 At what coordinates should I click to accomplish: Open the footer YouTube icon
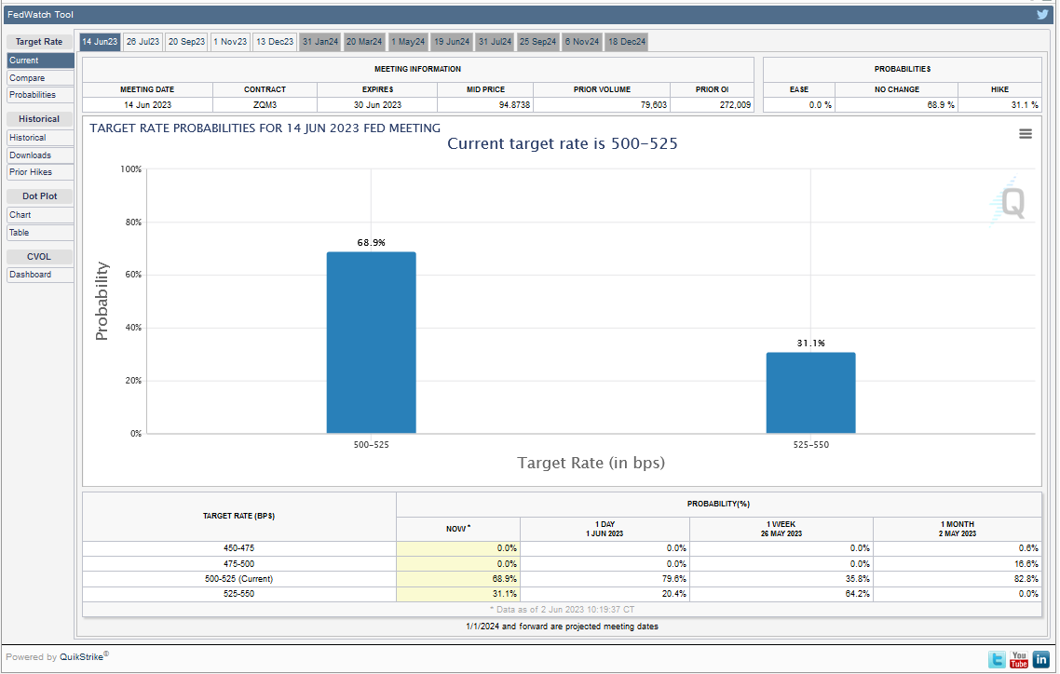pyautogui.click(x=1019, y=659)
